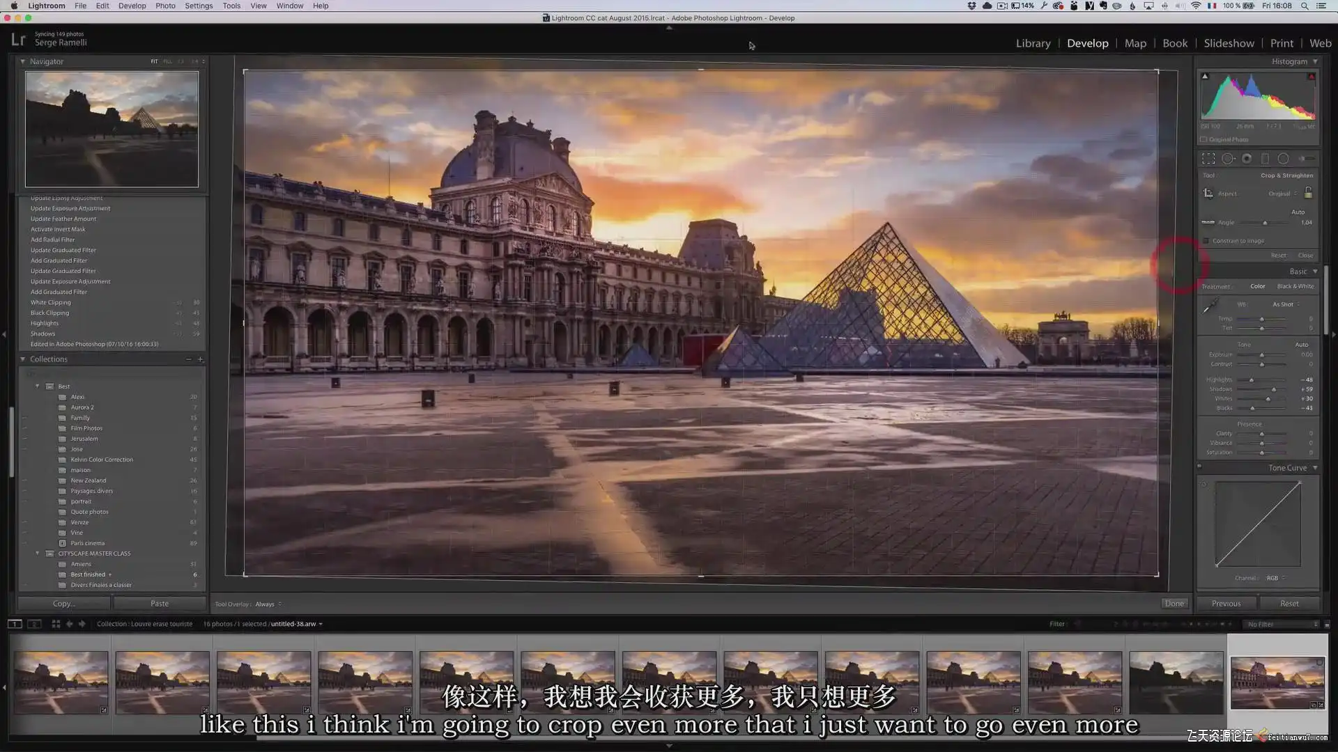Choose the Graduated Filter tool
1338x752 pixels.
point(1265,159)
